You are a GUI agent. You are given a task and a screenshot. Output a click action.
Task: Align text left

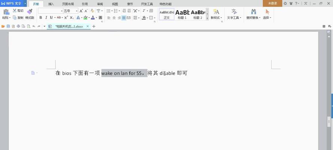pos(109,18)
